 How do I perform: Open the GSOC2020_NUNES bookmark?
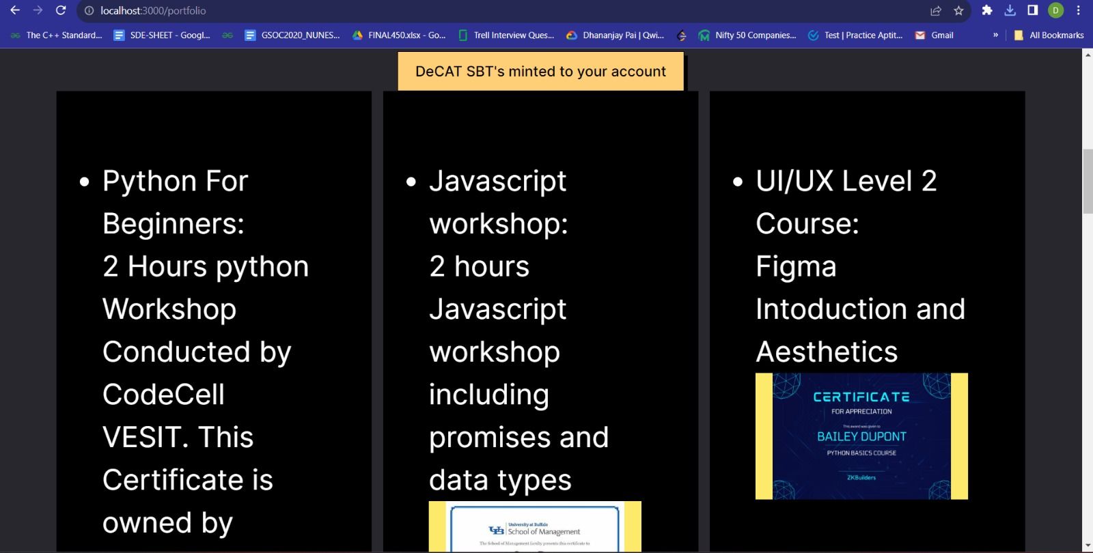tap(292, 35)
